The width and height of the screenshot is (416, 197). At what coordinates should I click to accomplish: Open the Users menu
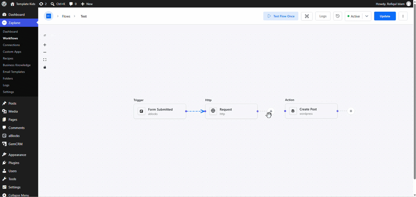coord(19,171)
